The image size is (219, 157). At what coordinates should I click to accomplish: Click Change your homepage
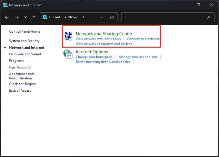[94, 57]
